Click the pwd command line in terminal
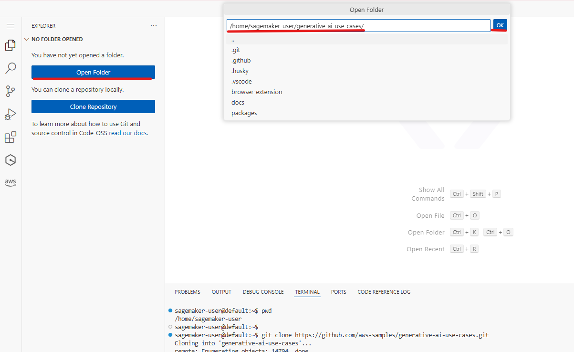574x352 pixels. pyautogui.click(x=223, y=310)
